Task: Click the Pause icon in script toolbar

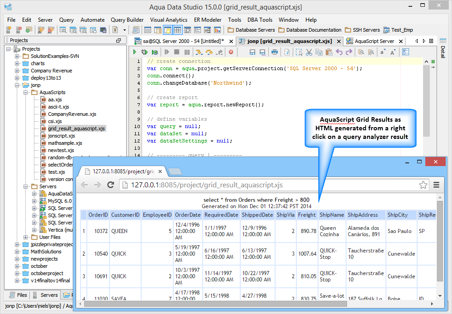Action: point(187,52)
